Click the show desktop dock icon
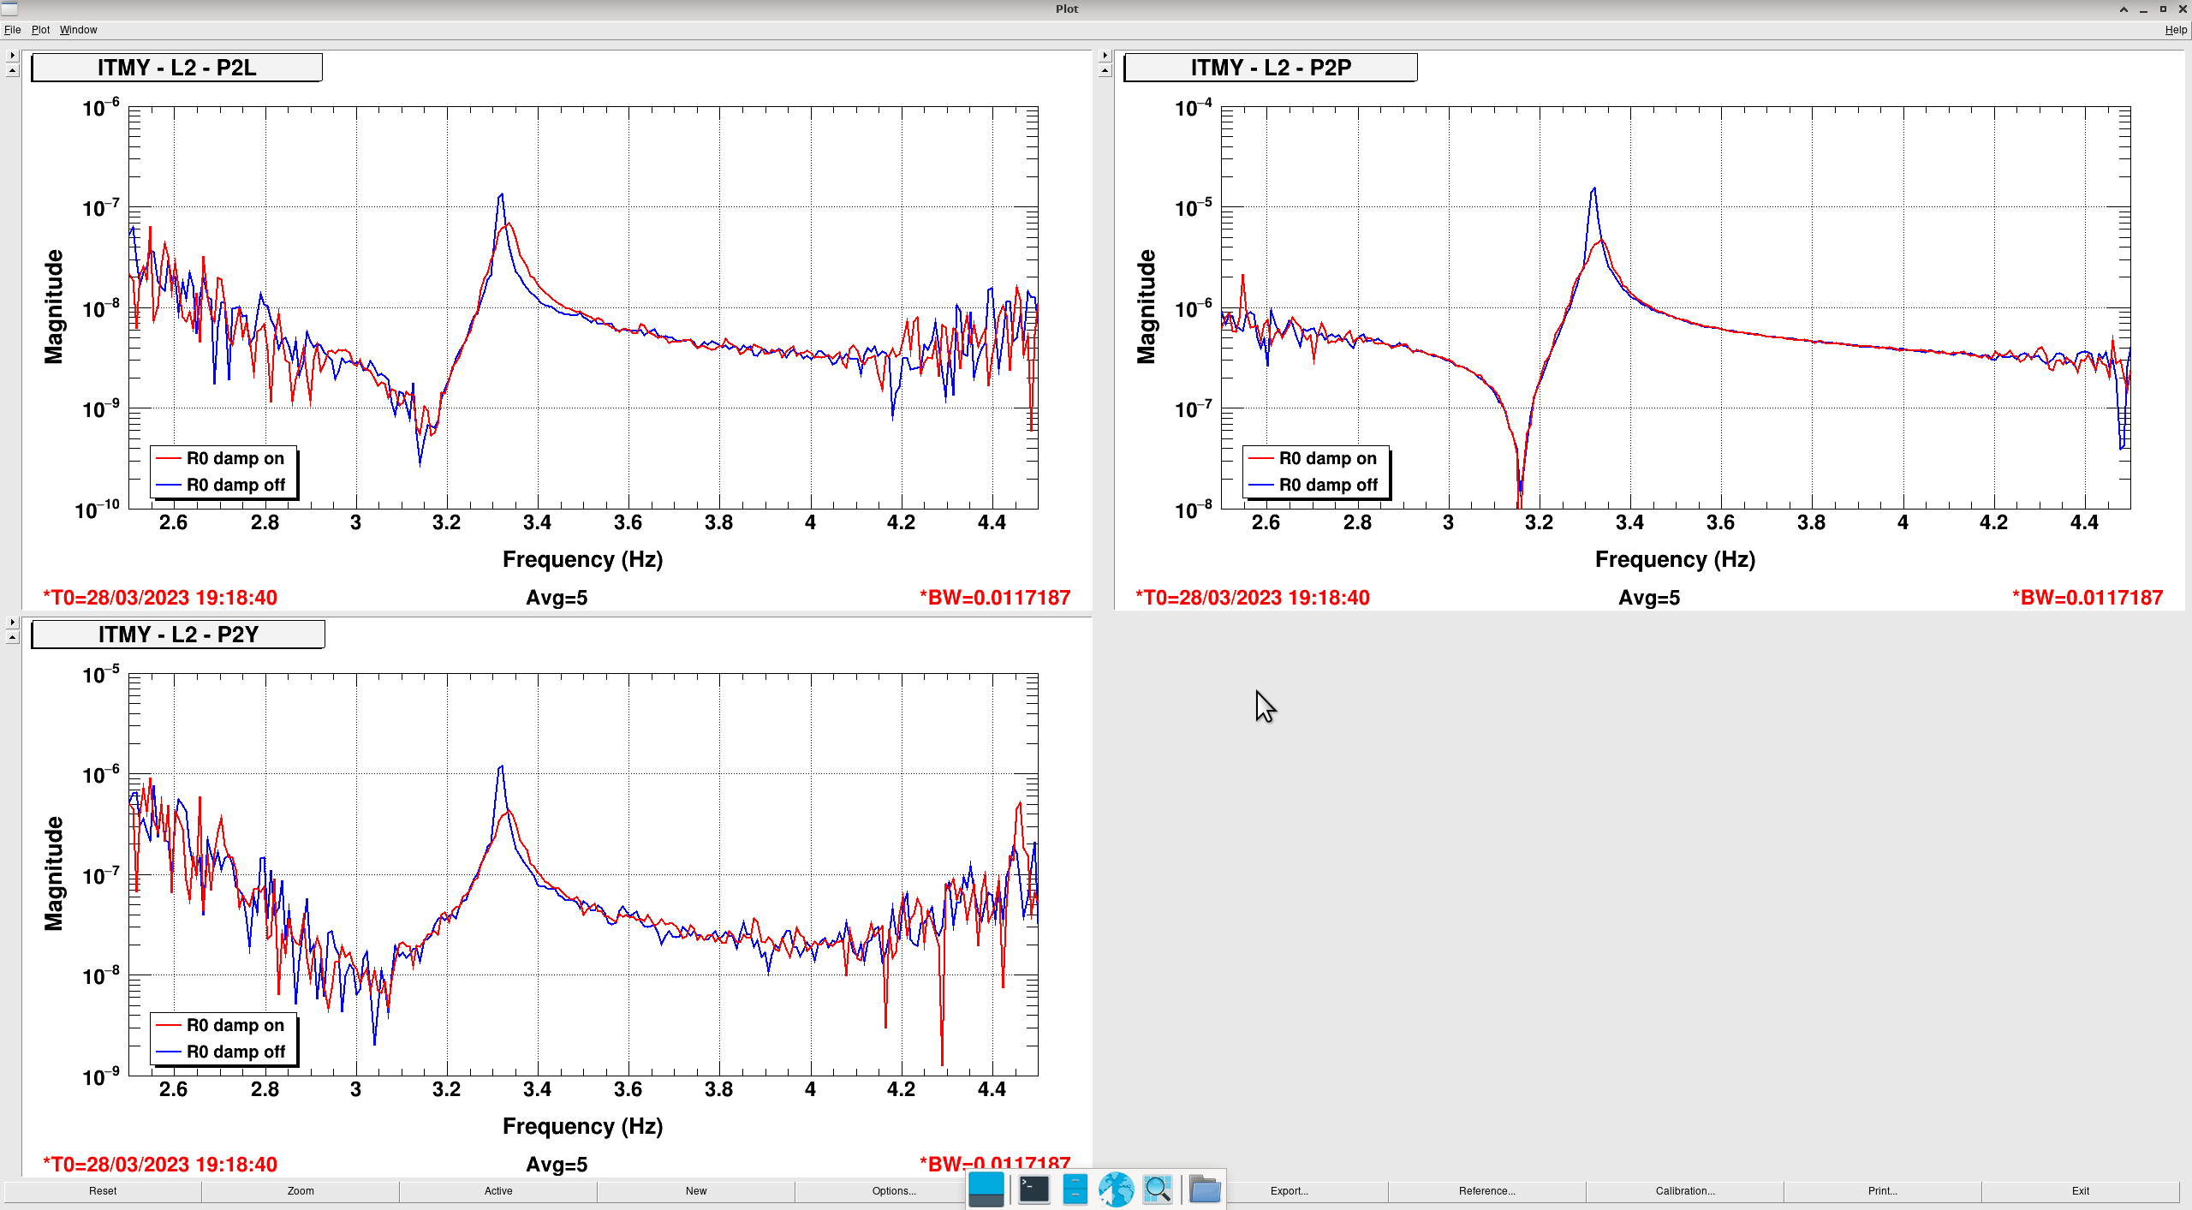 (986, 1189)
